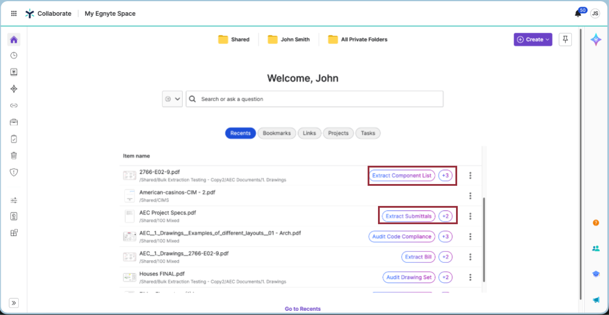Screen dimensions: 609x315
Task: Click the Extract Bill action
Action: point(418,257)
